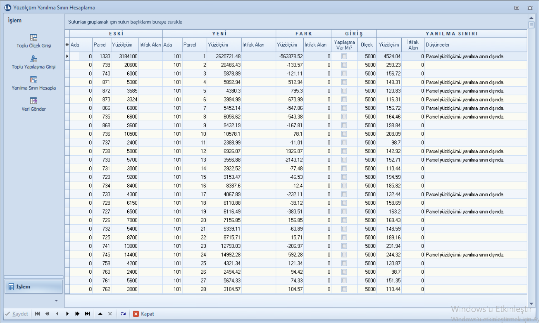Toggle Yapılaşma Var Mı for parsel 4

344,82
